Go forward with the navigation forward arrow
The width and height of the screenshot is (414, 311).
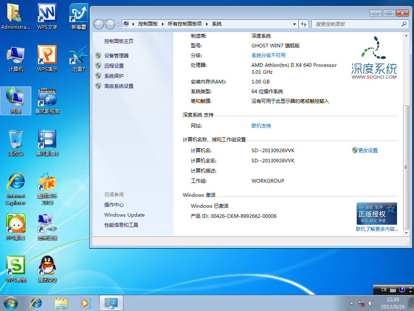(110, 24)
